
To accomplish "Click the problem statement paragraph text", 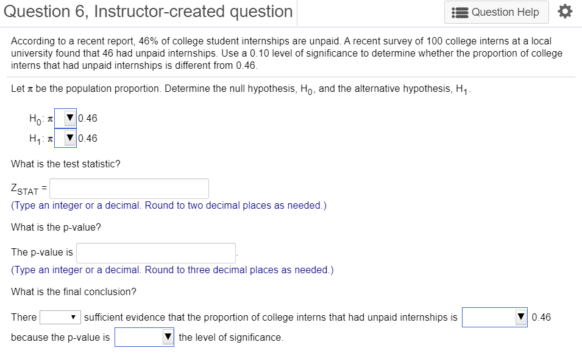I will pyautogui.click(x=286, y=53).
